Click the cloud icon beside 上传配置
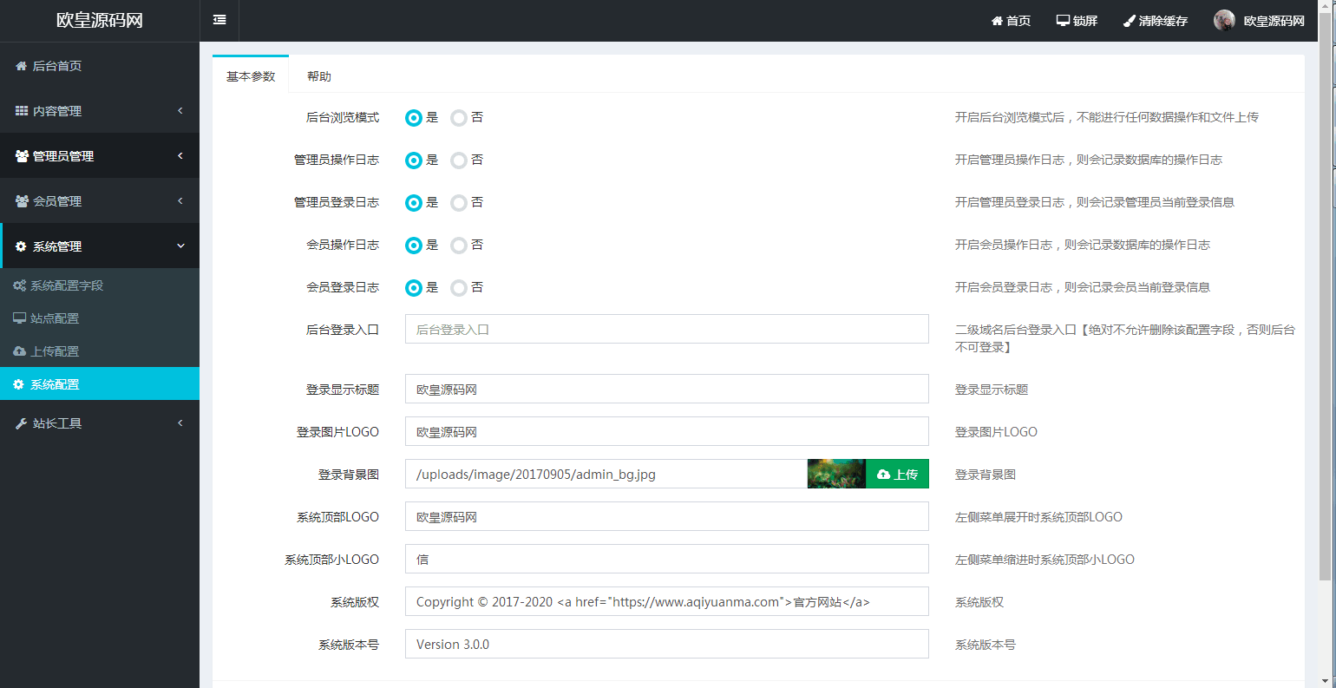 (19, 351)
